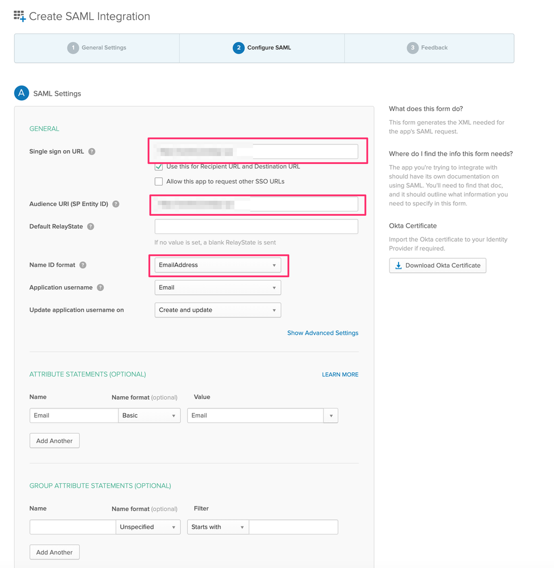
Task: Click Add Another under group attribute statements
Action: tap(54, 553)
